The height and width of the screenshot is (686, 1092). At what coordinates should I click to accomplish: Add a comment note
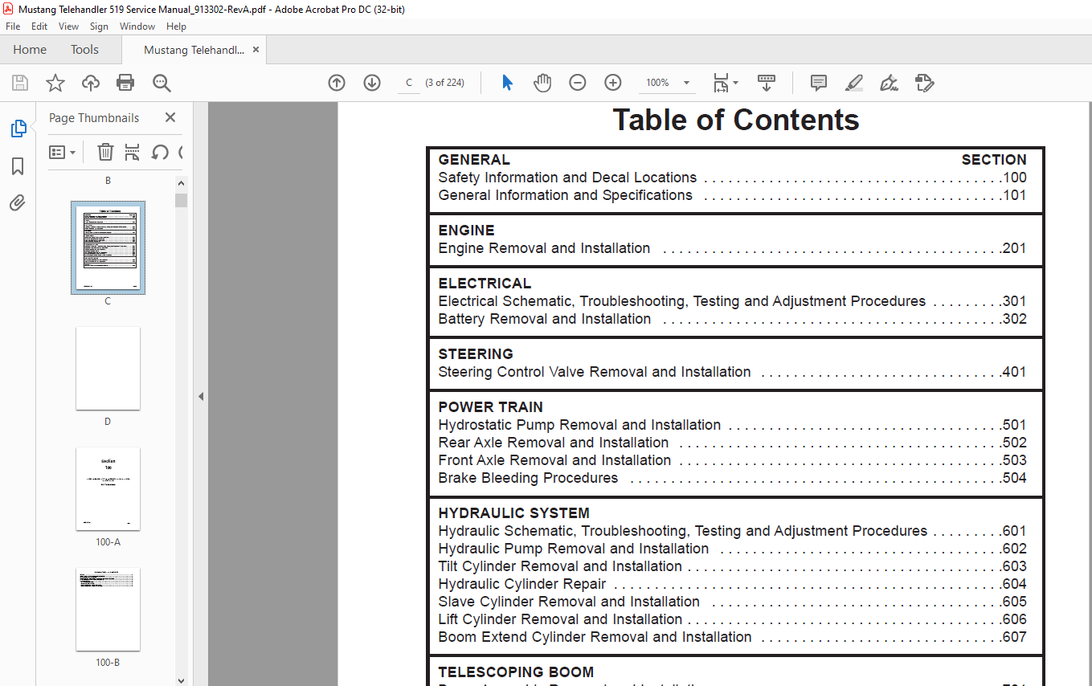[x=819, y=83]
